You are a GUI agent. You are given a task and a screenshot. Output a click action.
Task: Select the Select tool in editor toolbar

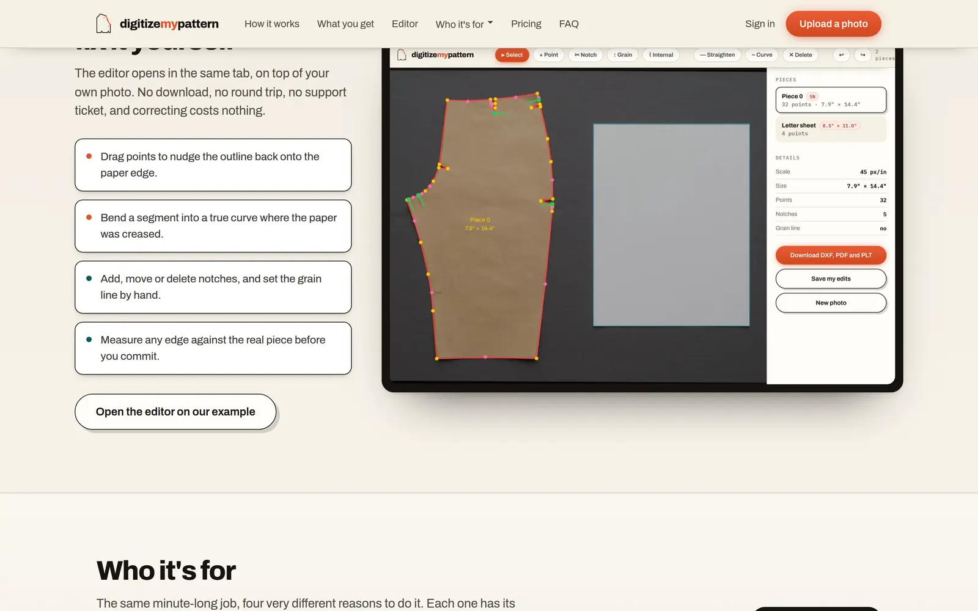click(x=512, y=55)
